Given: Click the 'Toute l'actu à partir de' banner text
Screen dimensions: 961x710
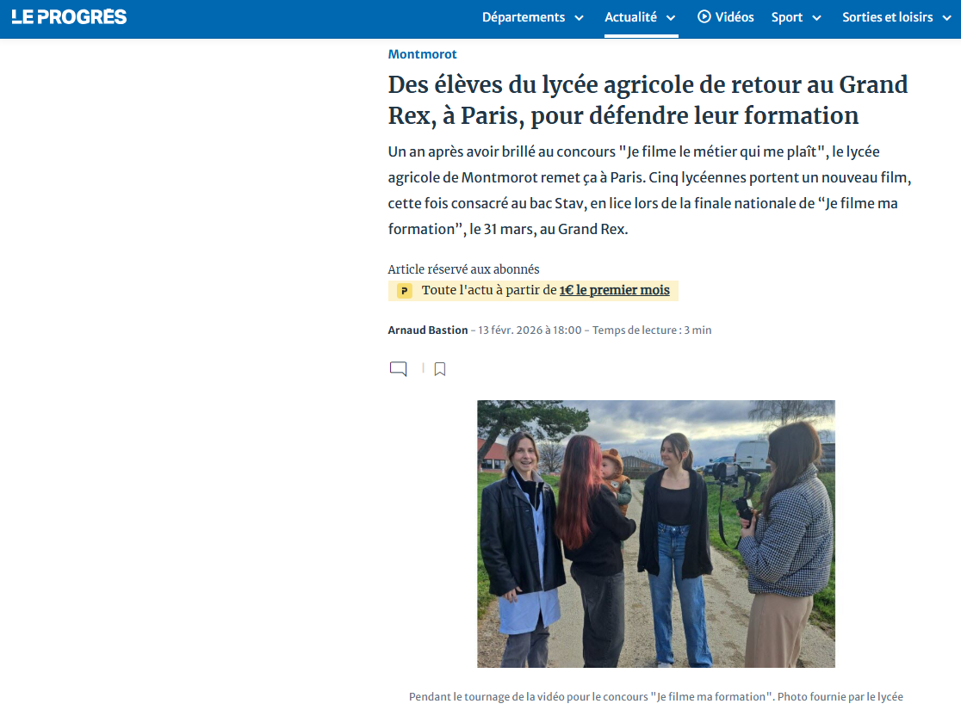Looking at the screenshot, I should point(489,291).
